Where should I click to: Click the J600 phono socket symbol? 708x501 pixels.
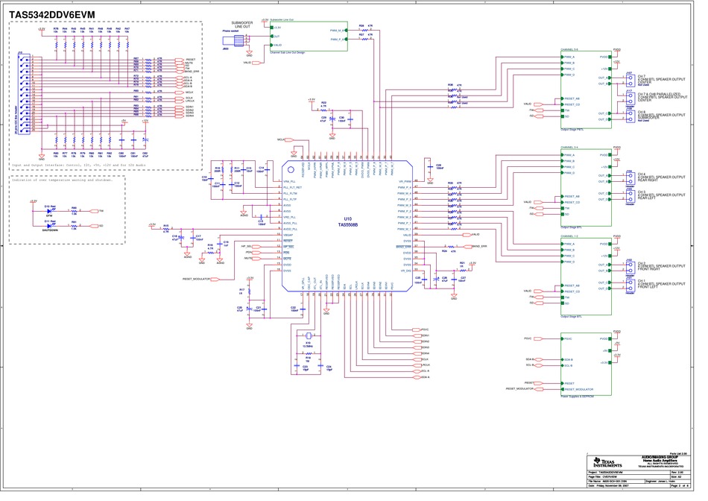tap(234, 41)
